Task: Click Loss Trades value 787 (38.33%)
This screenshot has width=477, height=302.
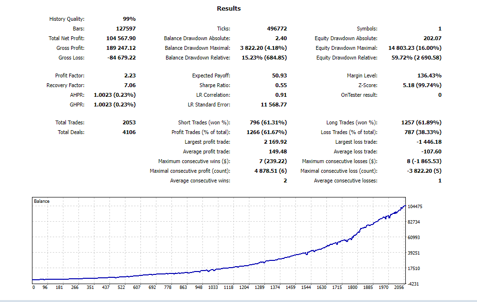Action: pos(423,132)
